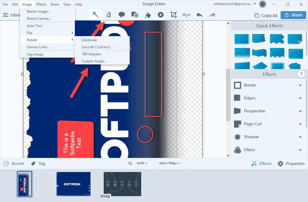Open the Library hamburger menu
308x202 pixels.
coord(6,15)
